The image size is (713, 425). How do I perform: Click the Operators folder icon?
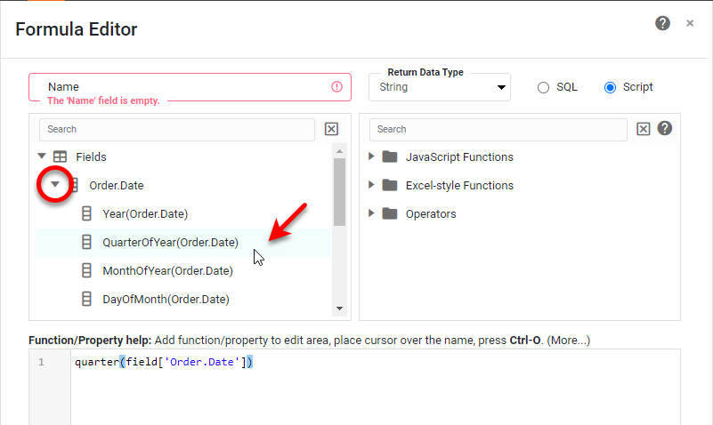(389, 214)
